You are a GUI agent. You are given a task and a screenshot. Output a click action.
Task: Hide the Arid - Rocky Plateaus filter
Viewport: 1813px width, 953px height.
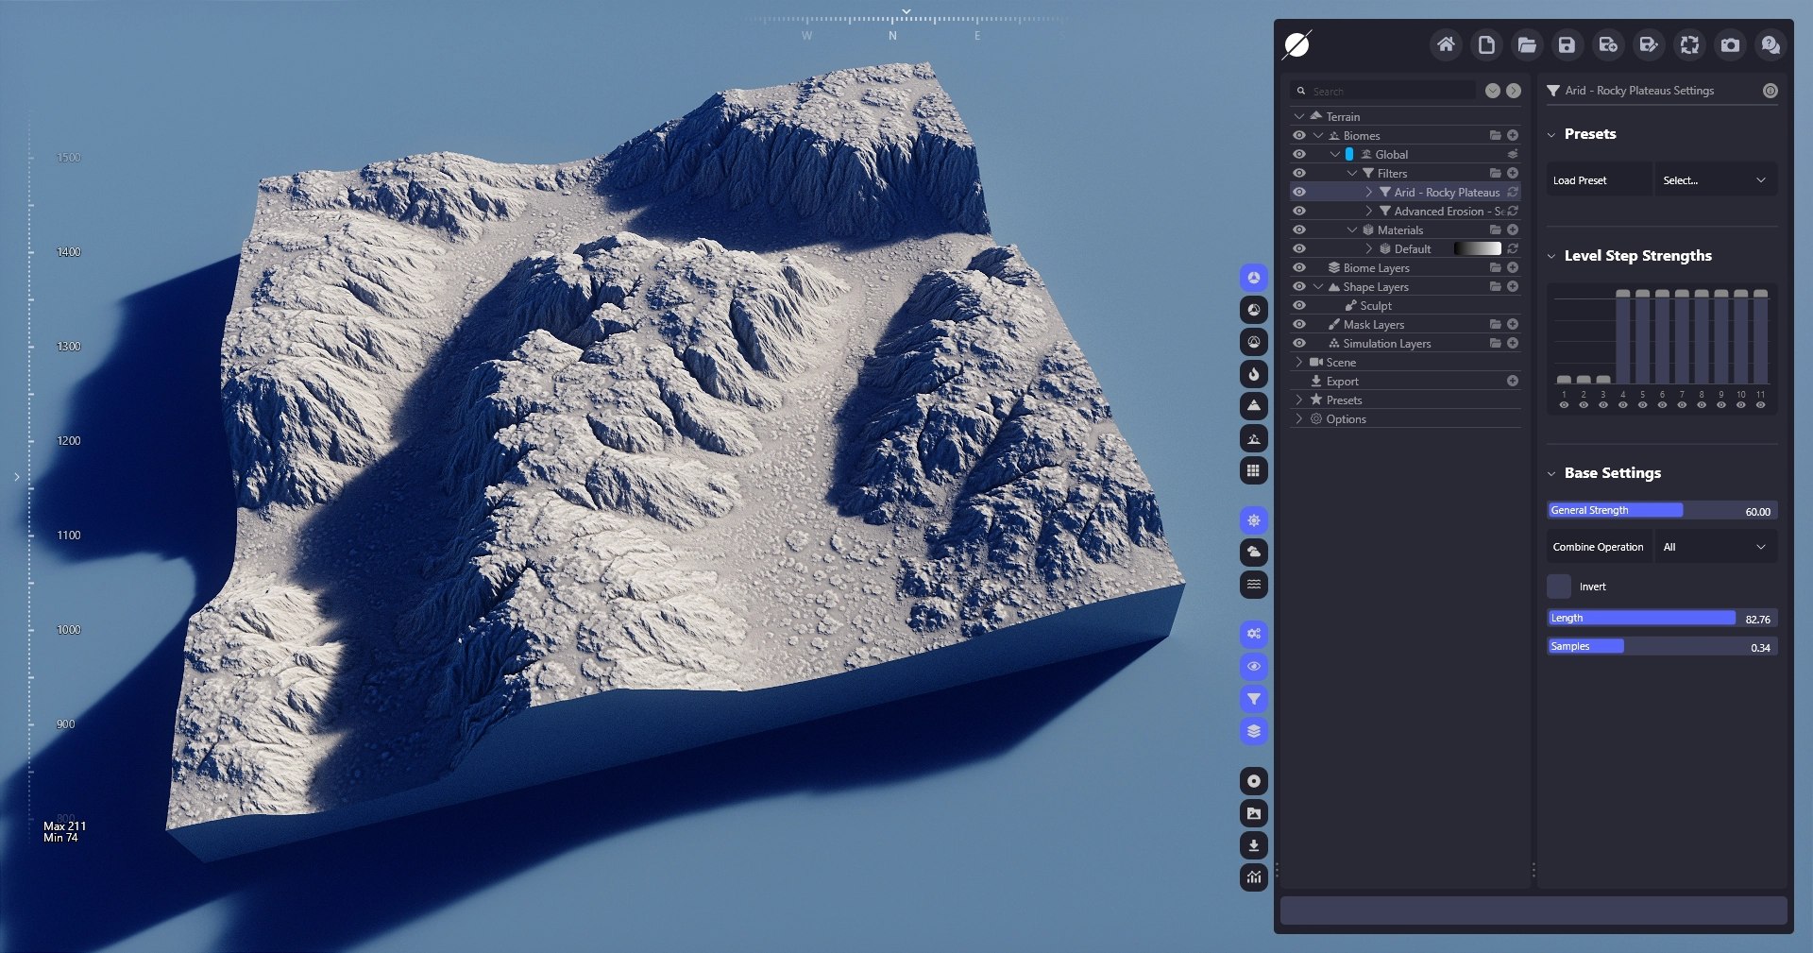pos(1299,192)
